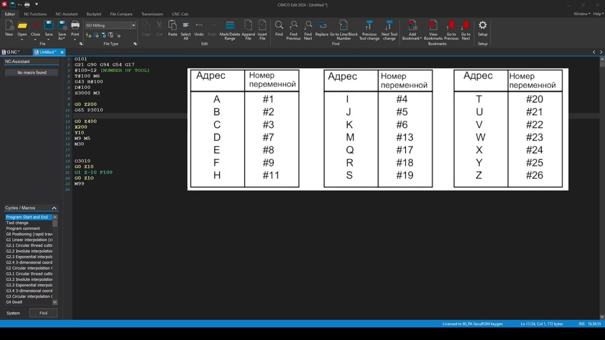Select 'Tool change' in the macros list
This screenshot has width=605, height=340.
(x=29, y=223)
